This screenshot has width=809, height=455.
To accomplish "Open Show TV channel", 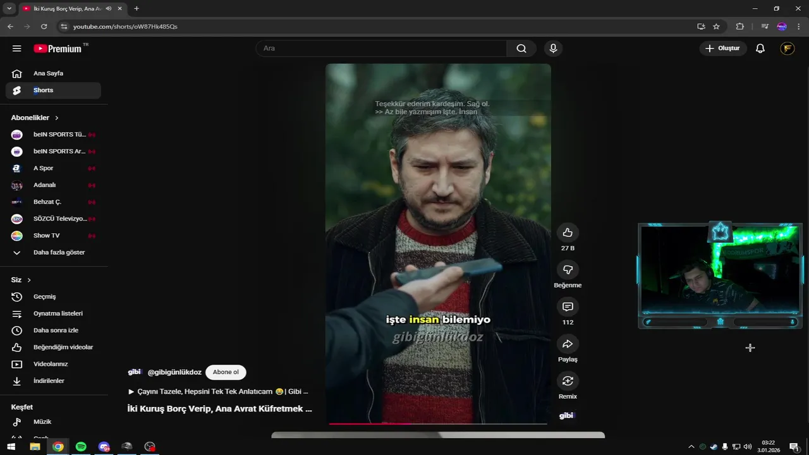I will 53,236.
